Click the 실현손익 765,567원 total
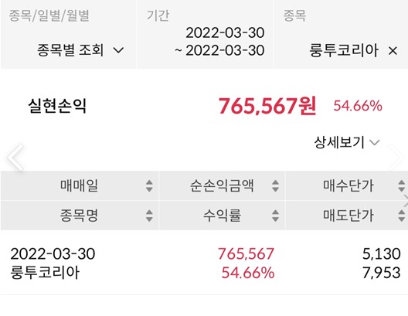 point(267,106)
